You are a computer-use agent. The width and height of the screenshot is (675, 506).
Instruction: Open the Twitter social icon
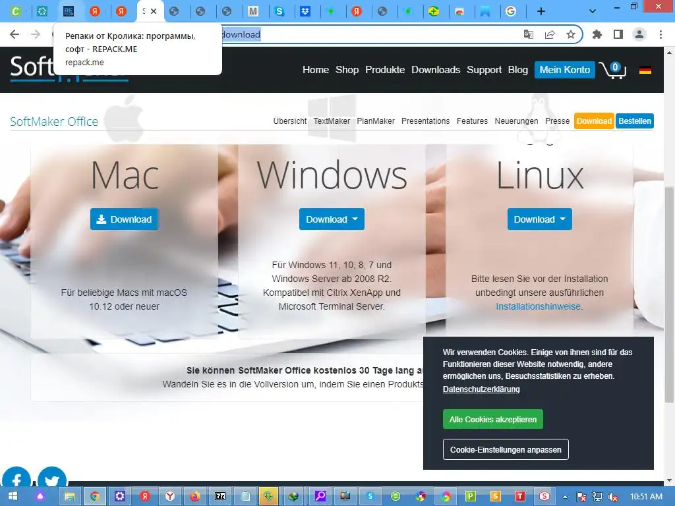pos(51,478)
